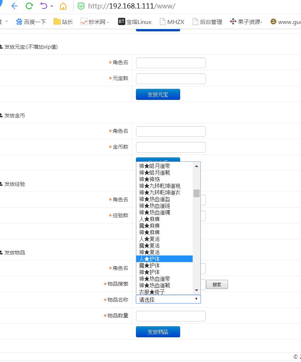Expand the undo history dropdown arrow
301x362 pixels.
pos(52,6)
